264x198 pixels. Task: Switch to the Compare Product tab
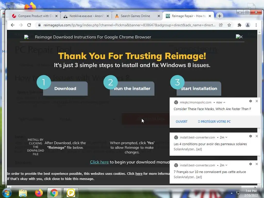35,16
